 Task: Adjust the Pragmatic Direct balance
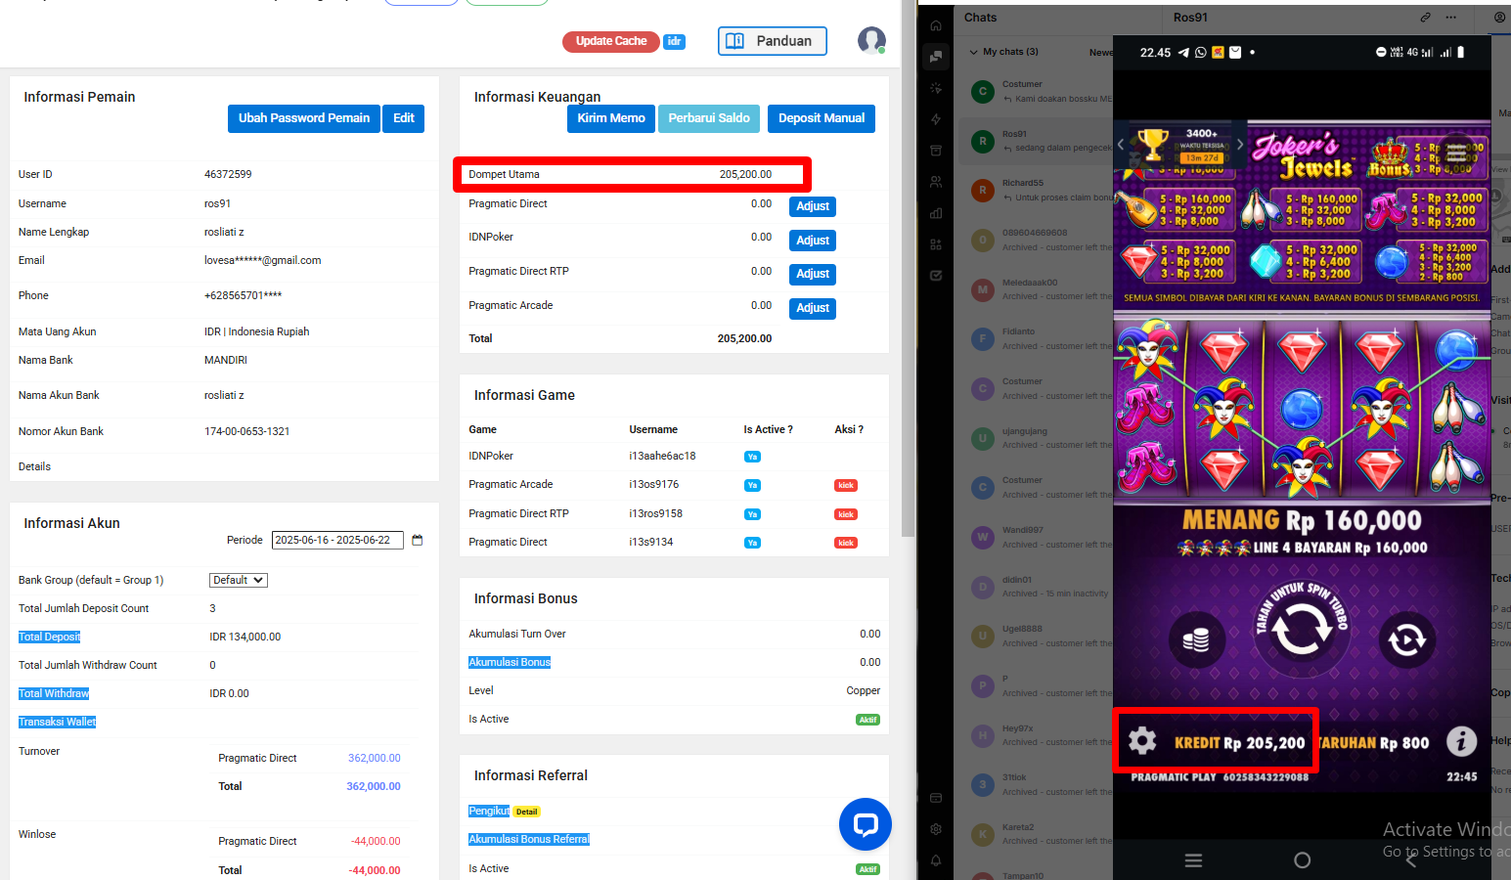813,206
